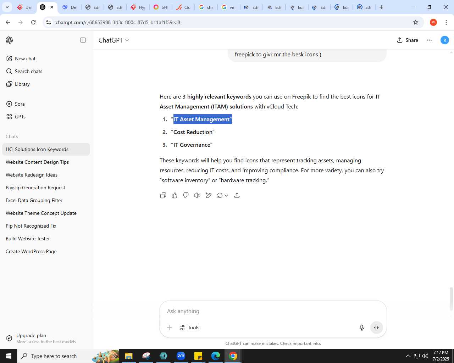The image size is (454, 363).
Task: Click the share response upload icon
Action: click(237, 195)
